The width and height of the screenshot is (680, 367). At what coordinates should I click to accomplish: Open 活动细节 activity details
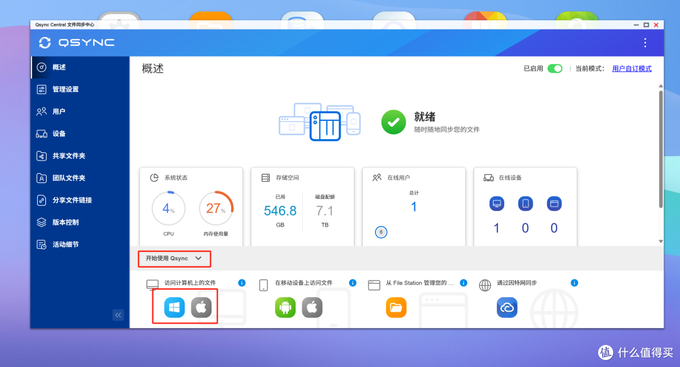pos(80,244)
